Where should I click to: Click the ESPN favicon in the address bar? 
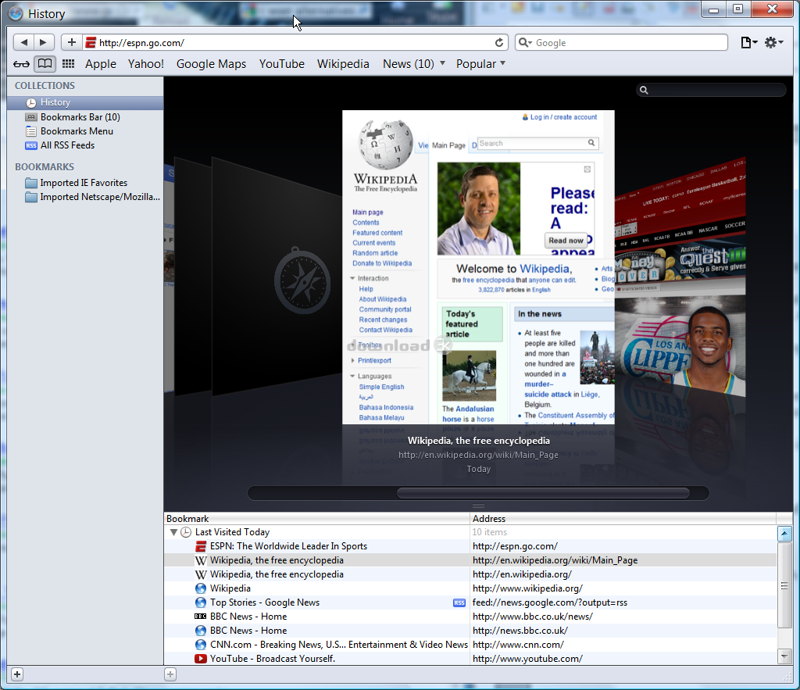click(91, 43)
